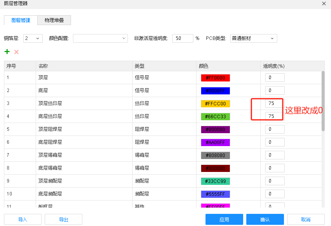This screenshot has width=331, height=226.
Task: Click the 确认 button
Action: (x=265, y=219)
